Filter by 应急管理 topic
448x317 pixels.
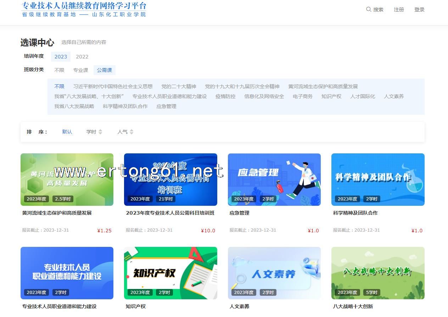click(x=166, y=106)
